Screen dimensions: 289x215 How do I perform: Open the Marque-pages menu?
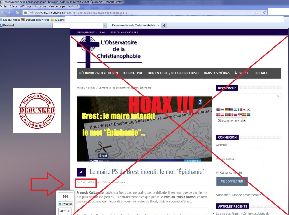click(x=57, y=6)
